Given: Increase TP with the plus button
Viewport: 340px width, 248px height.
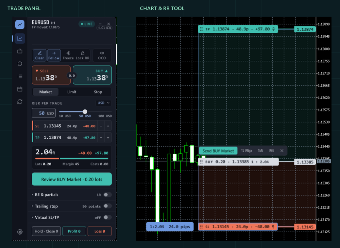Looking at the screenshot, I should pyautogui.click(x=108, y=138).
